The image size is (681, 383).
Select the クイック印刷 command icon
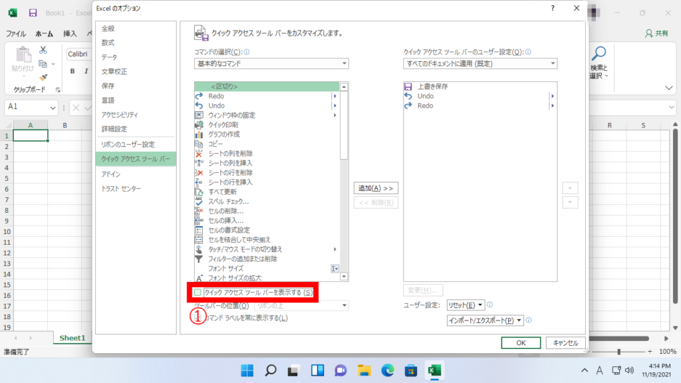pos(198,124)
